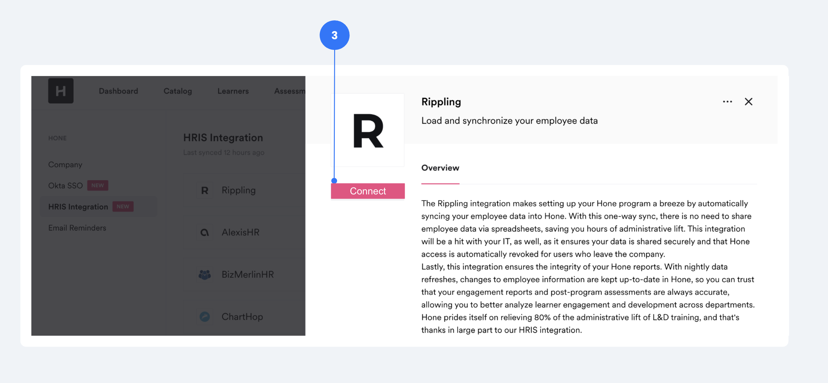Viewport: 828px width, 383px height.
Task: Click 'Last synced 12 hours ago' text
Action: [x=224, y=152]
